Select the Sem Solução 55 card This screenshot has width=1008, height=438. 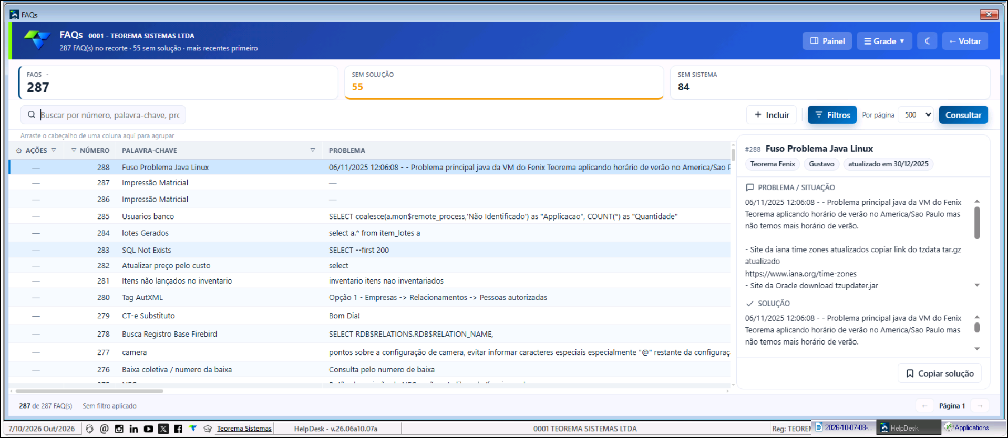[504, 82]
